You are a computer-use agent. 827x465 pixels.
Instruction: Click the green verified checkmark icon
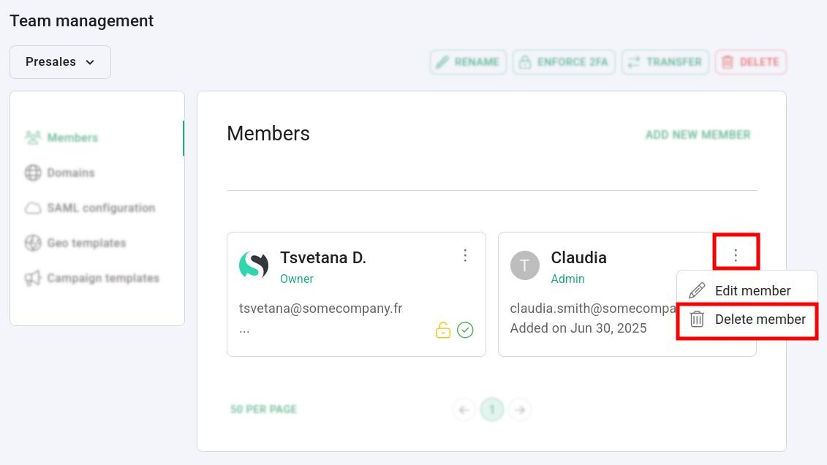pos(465,330)
